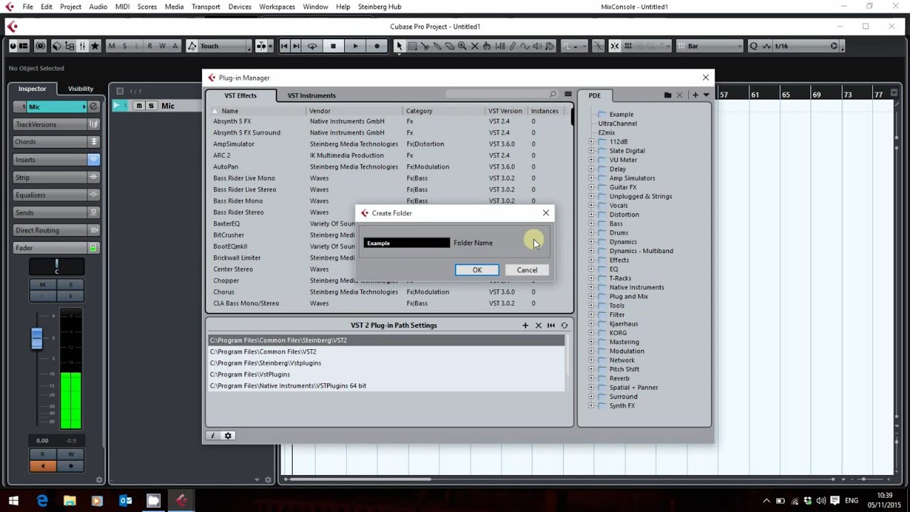910x512 pixels.
Task: Rescan all VST 2 plug-in paths icon
Action: 564,326
